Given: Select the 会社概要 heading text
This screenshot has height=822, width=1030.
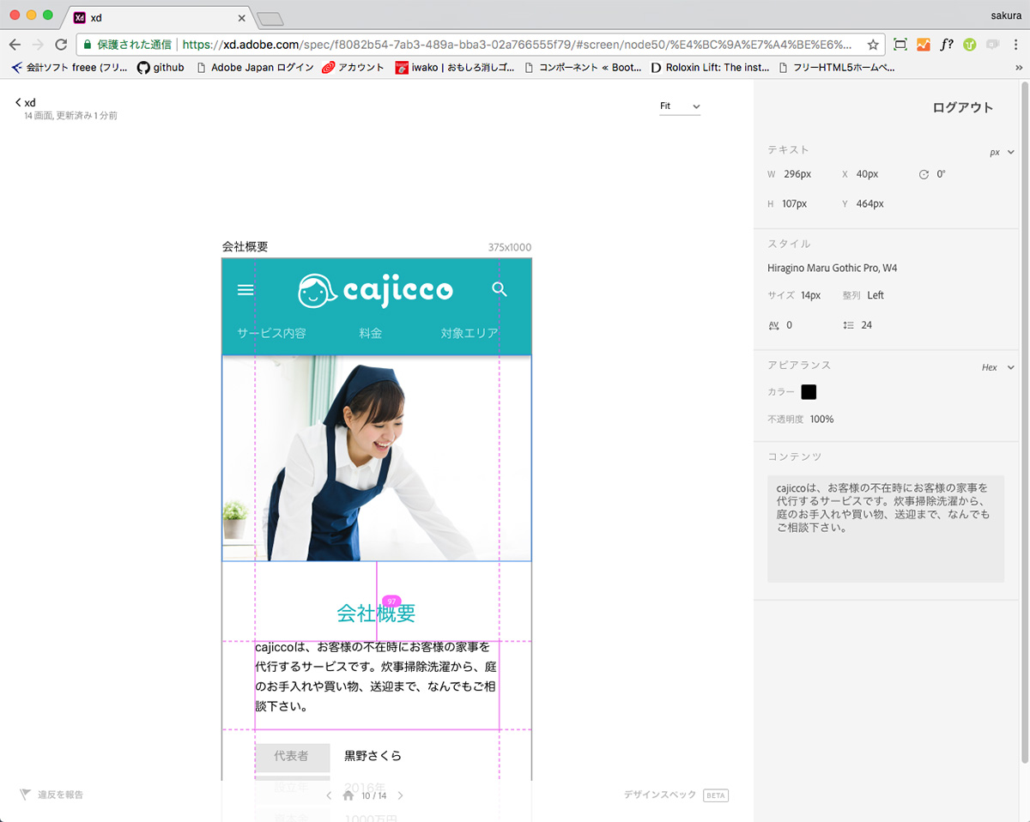Looking at the screenshot, I should (x=376, y=613).
